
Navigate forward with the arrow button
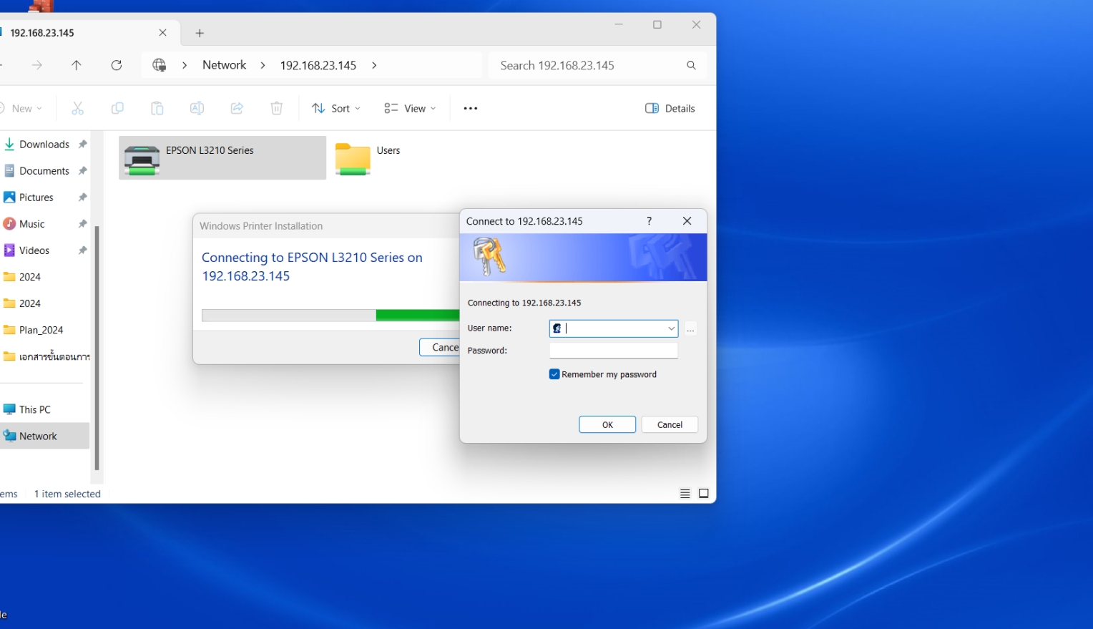click(x=37, y=65)
